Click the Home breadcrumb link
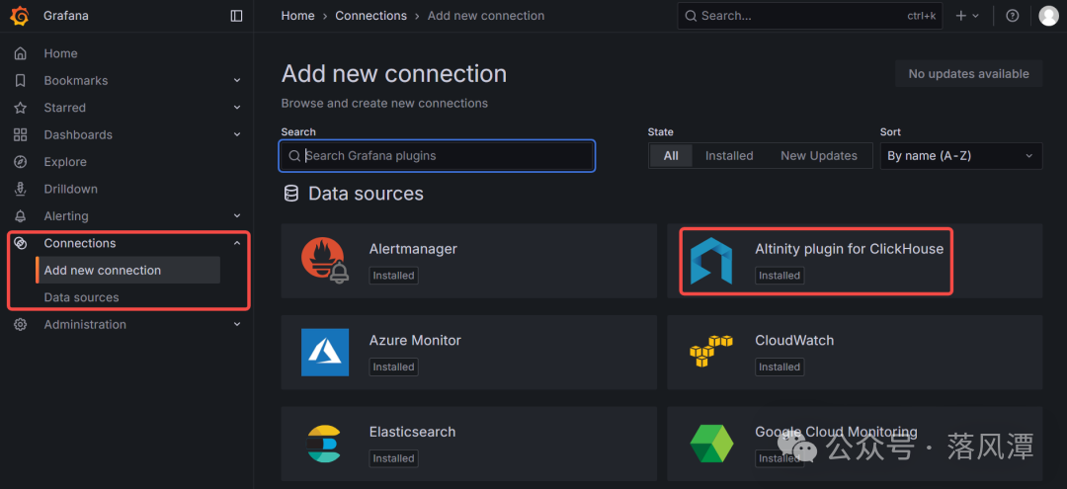This screenshot has height=489, width=1067. pos(298,16)
